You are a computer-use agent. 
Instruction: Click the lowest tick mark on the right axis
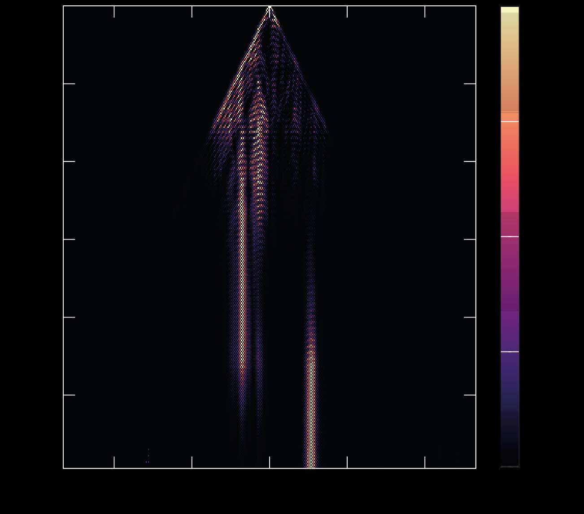(470, 395)
